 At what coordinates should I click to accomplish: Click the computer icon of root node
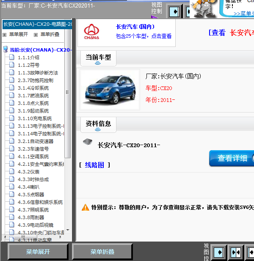(6, 49)
